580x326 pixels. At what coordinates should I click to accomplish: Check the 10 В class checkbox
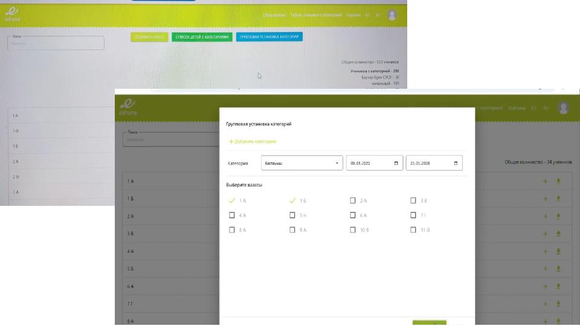352,230
